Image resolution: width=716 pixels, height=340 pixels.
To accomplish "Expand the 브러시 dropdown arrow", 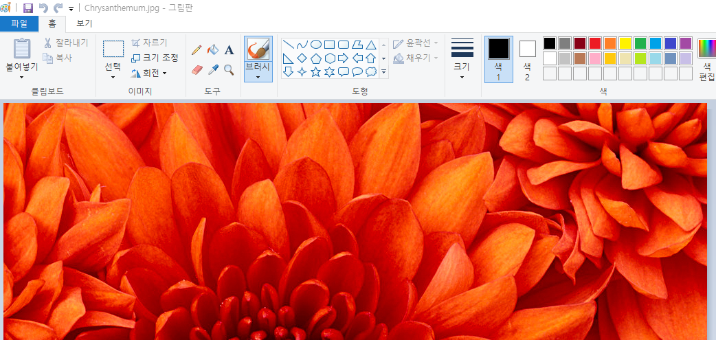I will tap(258, 77).
